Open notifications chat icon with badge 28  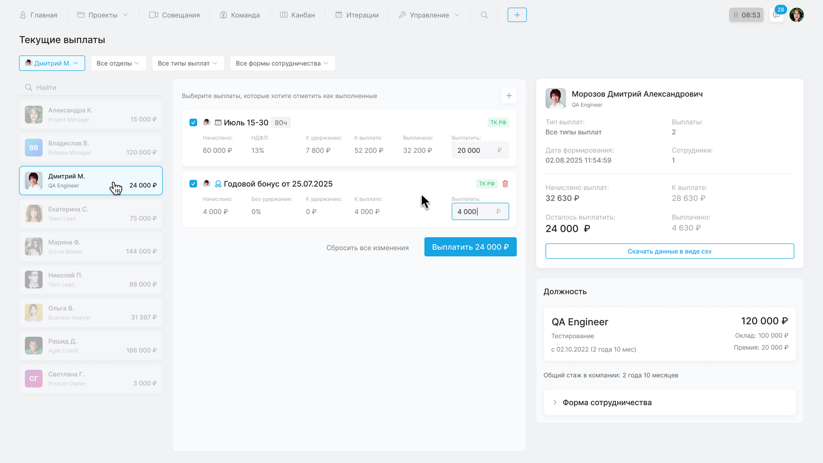coord(777,15)
